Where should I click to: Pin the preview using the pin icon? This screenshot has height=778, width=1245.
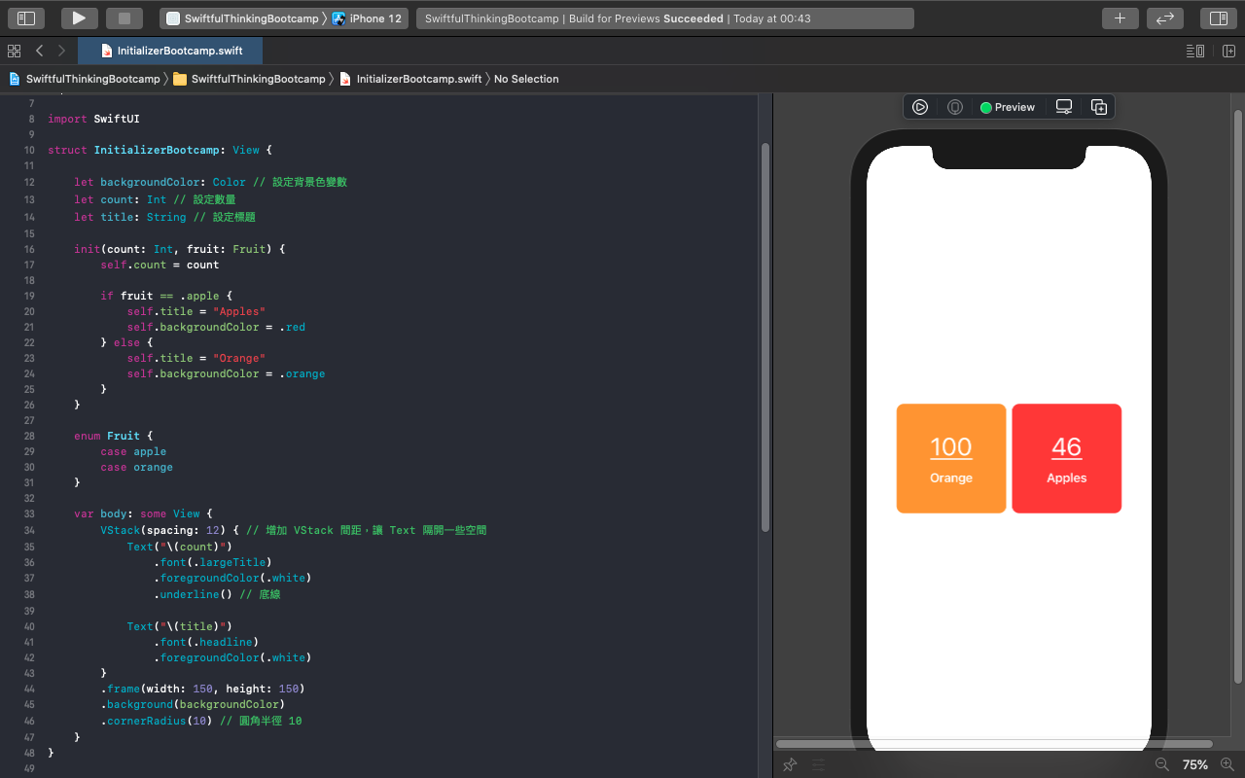point(790,764)
